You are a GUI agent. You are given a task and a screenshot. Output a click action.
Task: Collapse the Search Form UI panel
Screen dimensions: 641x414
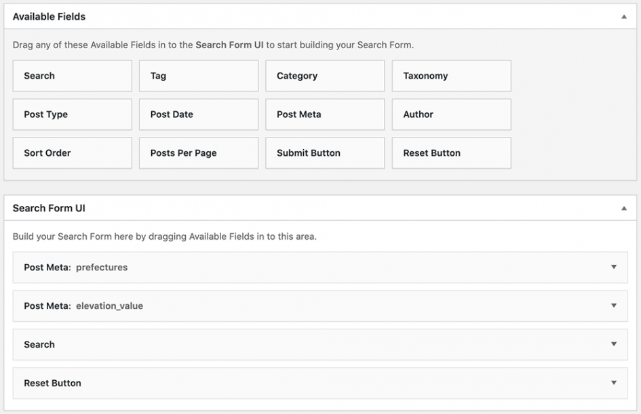pos(624,209)
